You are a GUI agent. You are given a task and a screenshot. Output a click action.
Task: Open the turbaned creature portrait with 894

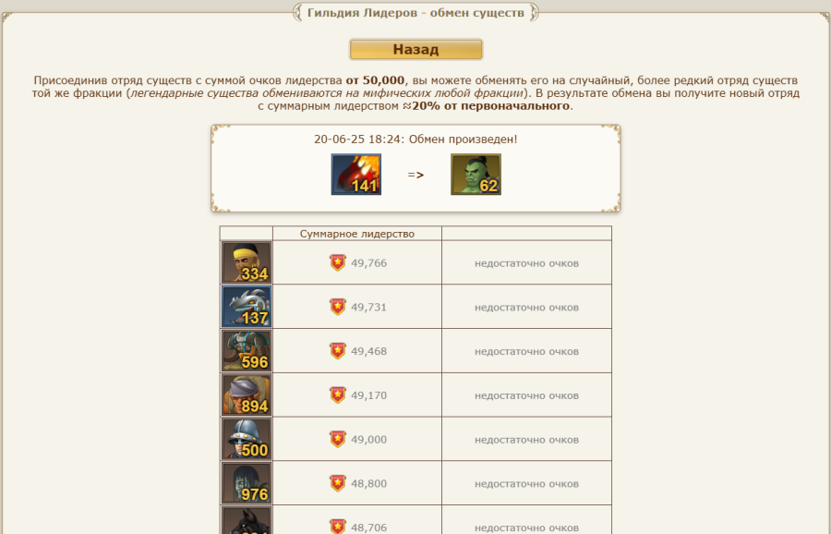[x=247, y=394]
